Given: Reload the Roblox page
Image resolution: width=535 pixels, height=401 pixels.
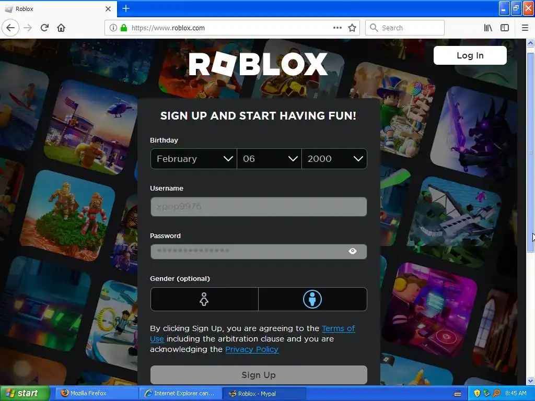Looking at the screenshot, I should pyautogui.click(x=44, y=28).
